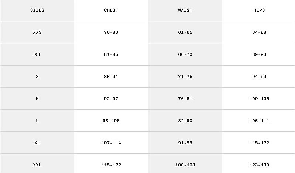
Task: Select the XS size row label
Action: click(x=37, y=54)
